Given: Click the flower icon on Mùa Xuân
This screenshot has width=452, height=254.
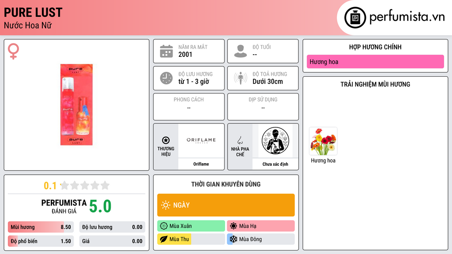Looking at the screenshot, I should coord(163,226).
